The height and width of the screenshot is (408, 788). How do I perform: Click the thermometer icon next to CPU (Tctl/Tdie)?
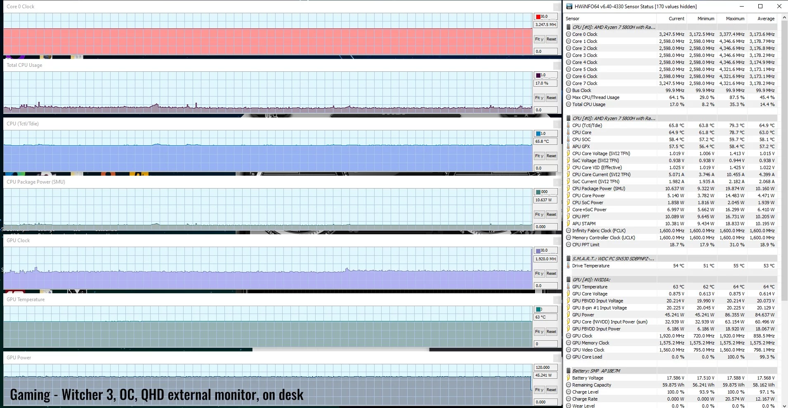(x=569, y=125)
